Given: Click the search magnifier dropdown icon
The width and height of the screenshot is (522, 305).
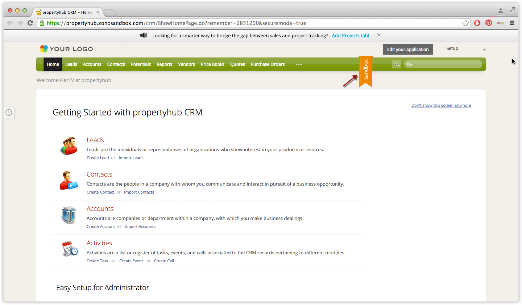Looking at the screenshot, I should point(409,64).
